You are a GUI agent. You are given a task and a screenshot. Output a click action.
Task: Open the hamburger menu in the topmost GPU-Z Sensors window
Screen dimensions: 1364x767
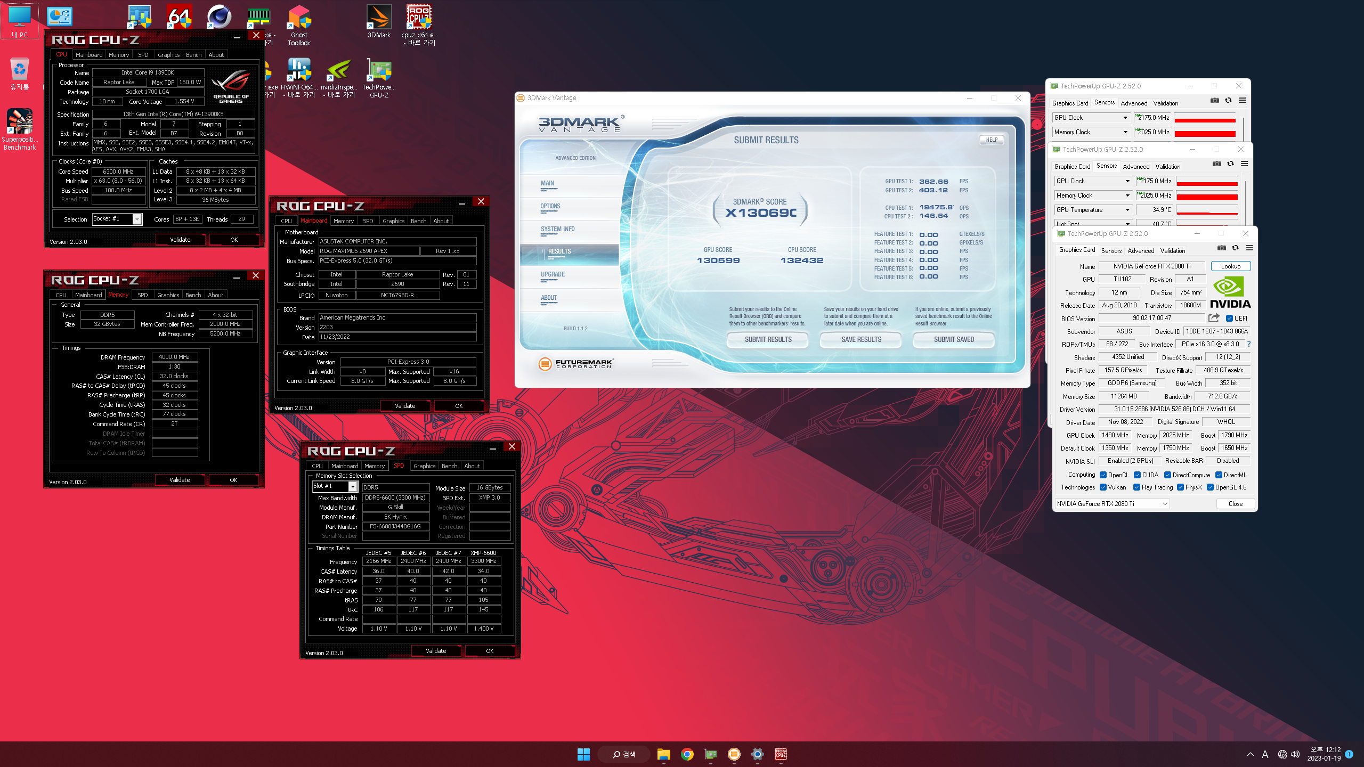(x=1242, y=101)
